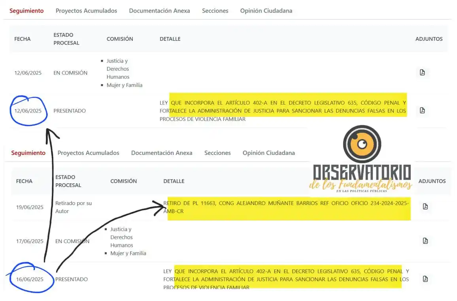Open the lower Secciones tab
The width and height of the screenshot is (457, 301).
(217, 153)
